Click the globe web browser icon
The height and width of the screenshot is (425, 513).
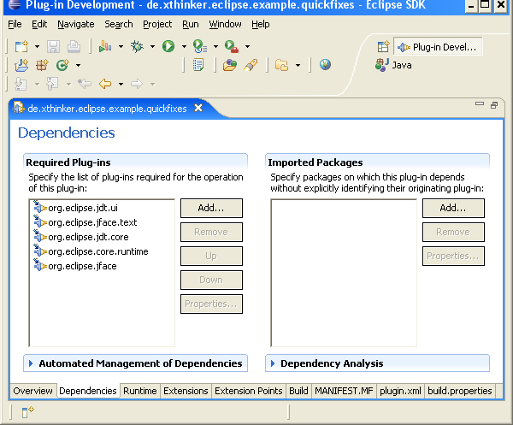click(325, 65)
